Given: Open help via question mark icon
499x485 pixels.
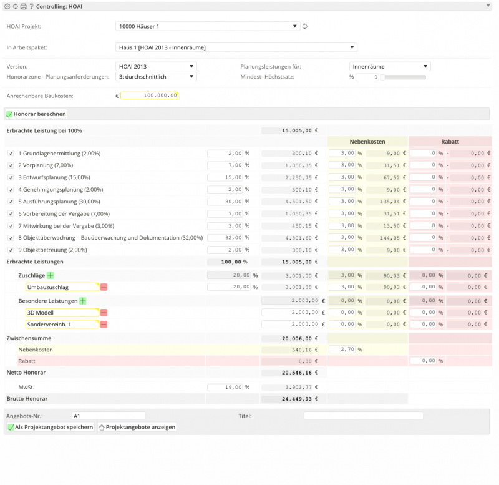Looking at the screenshot, I should click(31, 6).
